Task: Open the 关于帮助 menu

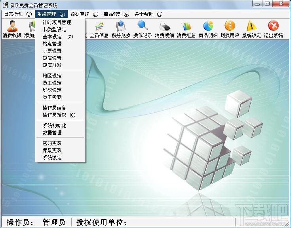Action: pos(148,14)
